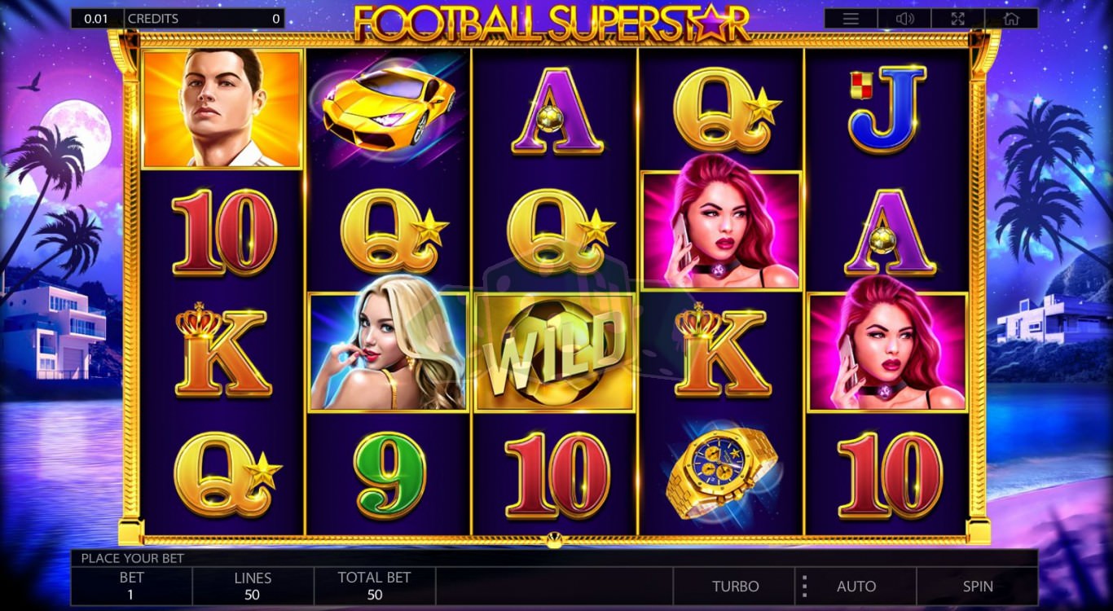Viewport: 1113px width, 611px height.
Task: Click the 0.01 coin denomination value
Action: click(x=96, y=19)
